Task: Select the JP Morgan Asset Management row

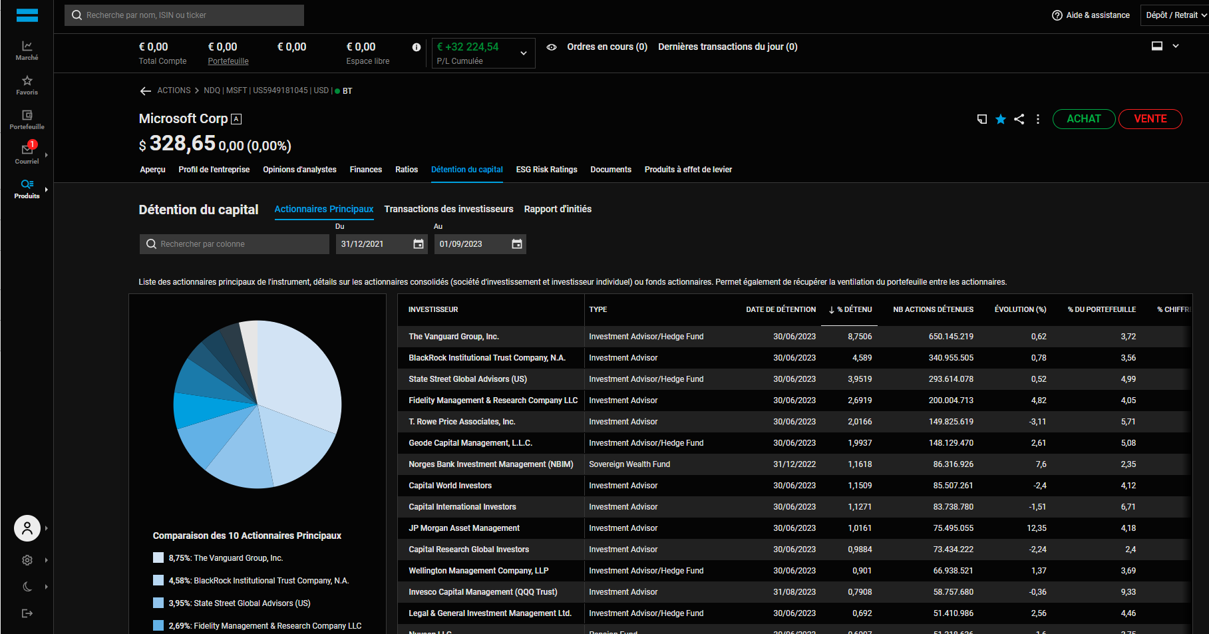Action: 795,528
